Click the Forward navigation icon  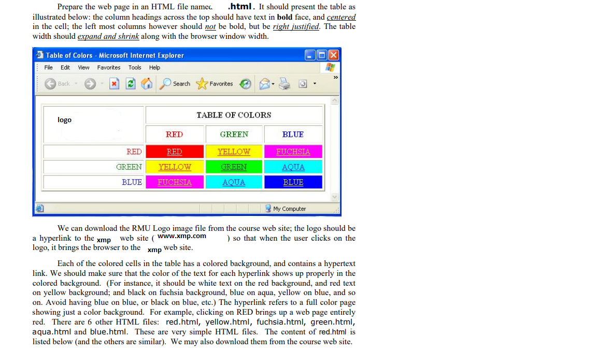[90, 83]
